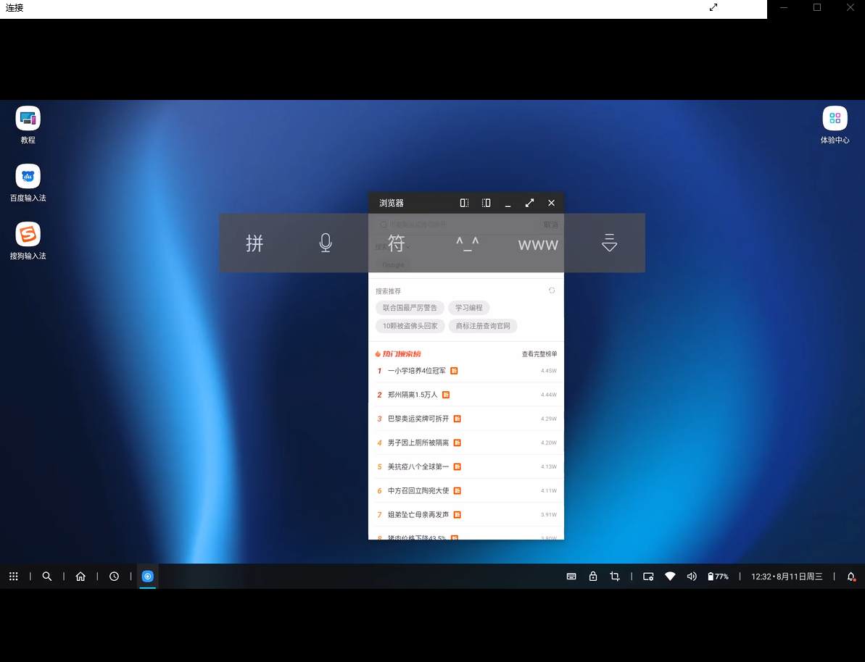Viewport: 865px width, 662px height.
Task: Open hot search 郑州隔离1.5万人
Action: coord(466,395)
